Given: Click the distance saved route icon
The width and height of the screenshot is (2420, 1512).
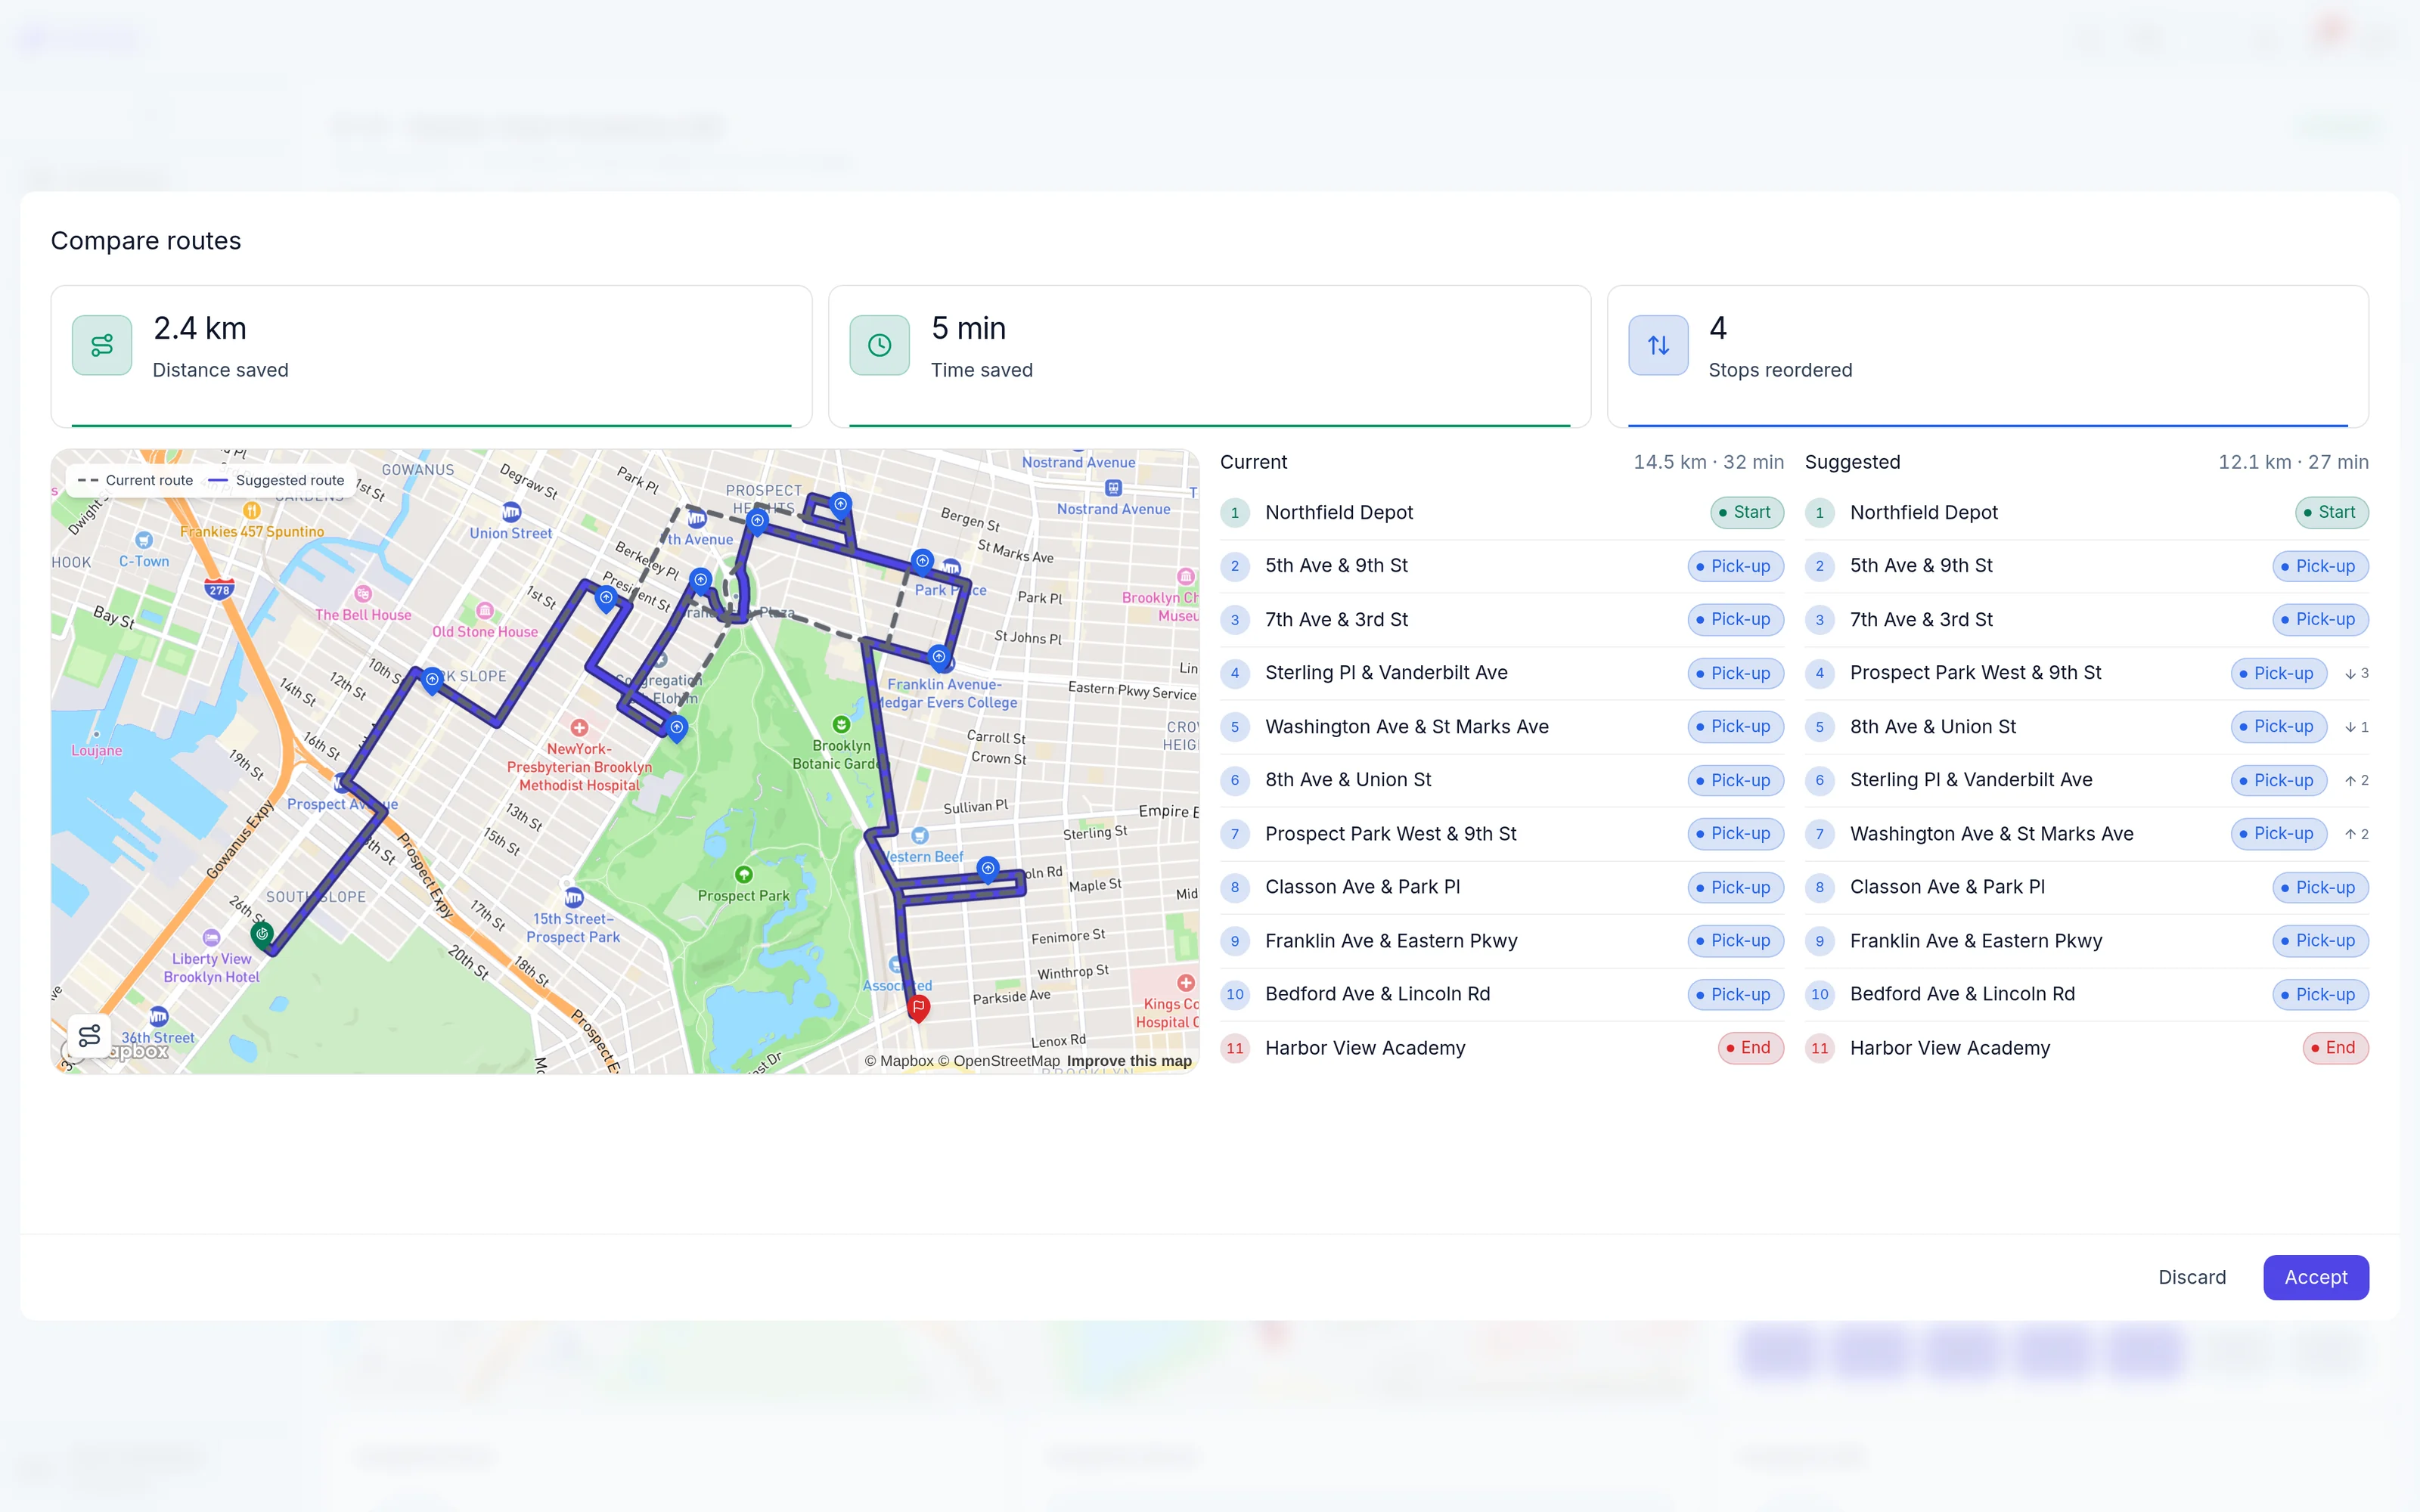Looking at the screenshot, I should (x=102, y=345).
